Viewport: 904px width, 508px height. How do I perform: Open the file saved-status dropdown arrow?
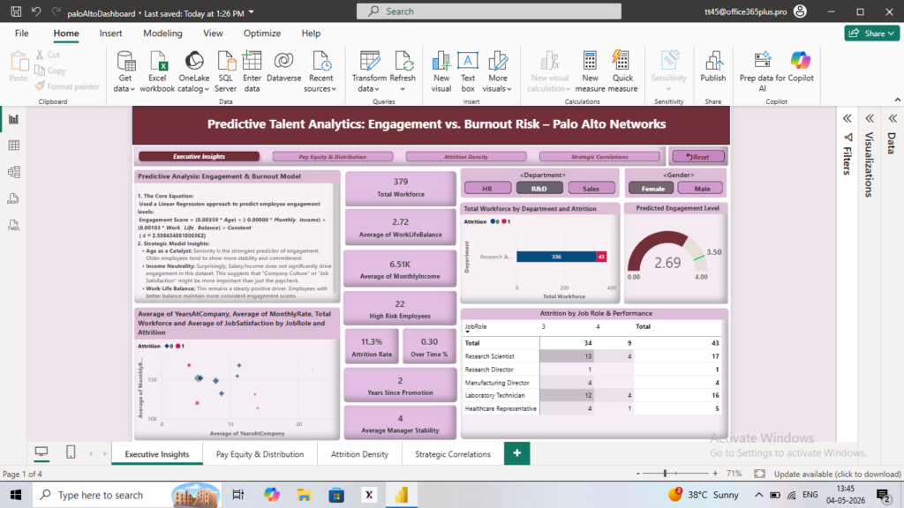252,12
